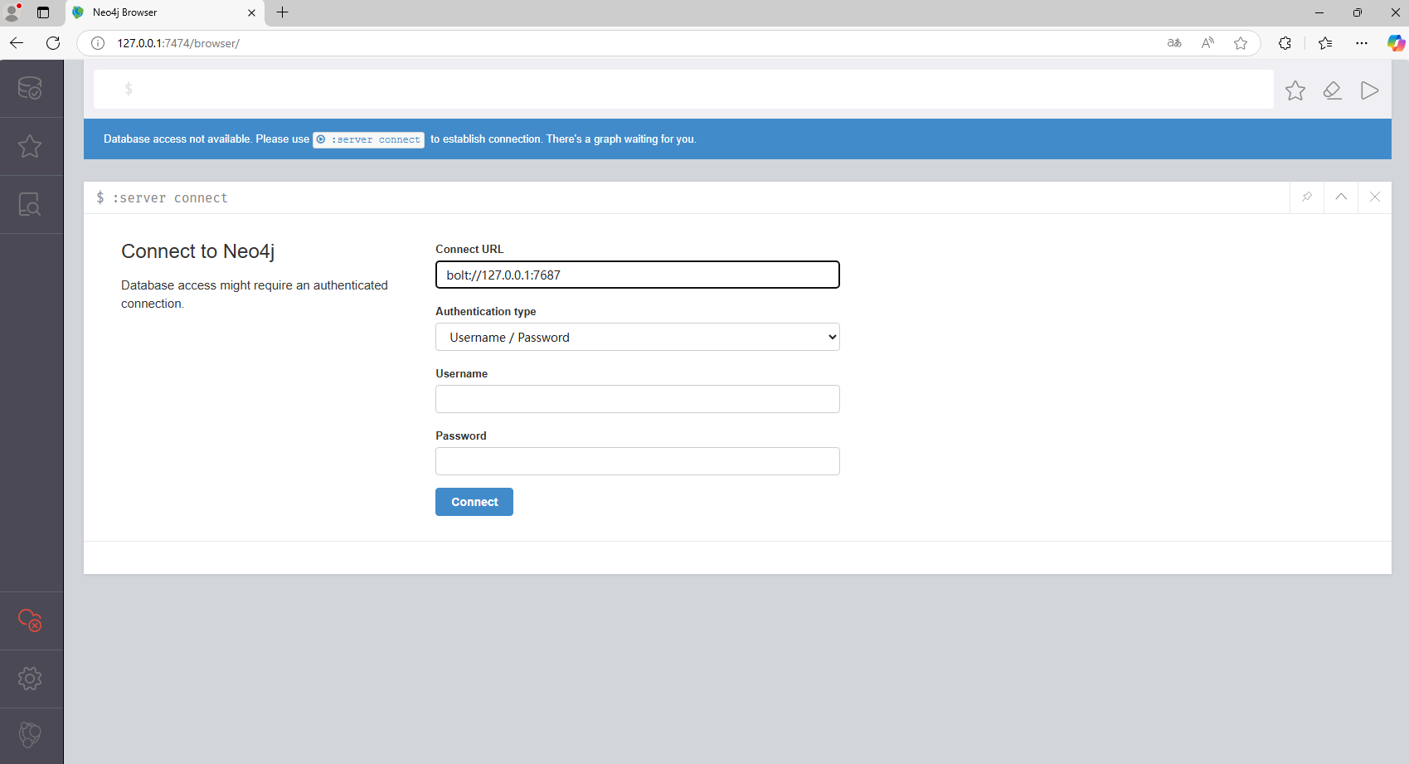Open the Favorites star in sidebar
1409x764 pixels.
click(30, 146)
